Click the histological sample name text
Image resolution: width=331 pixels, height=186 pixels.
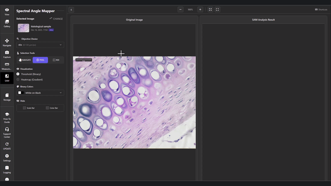pos(41,26)
